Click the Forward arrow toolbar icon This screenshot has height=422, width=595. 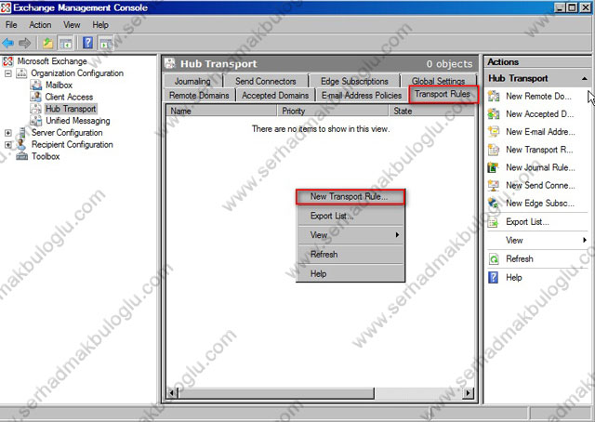[25, 43]
